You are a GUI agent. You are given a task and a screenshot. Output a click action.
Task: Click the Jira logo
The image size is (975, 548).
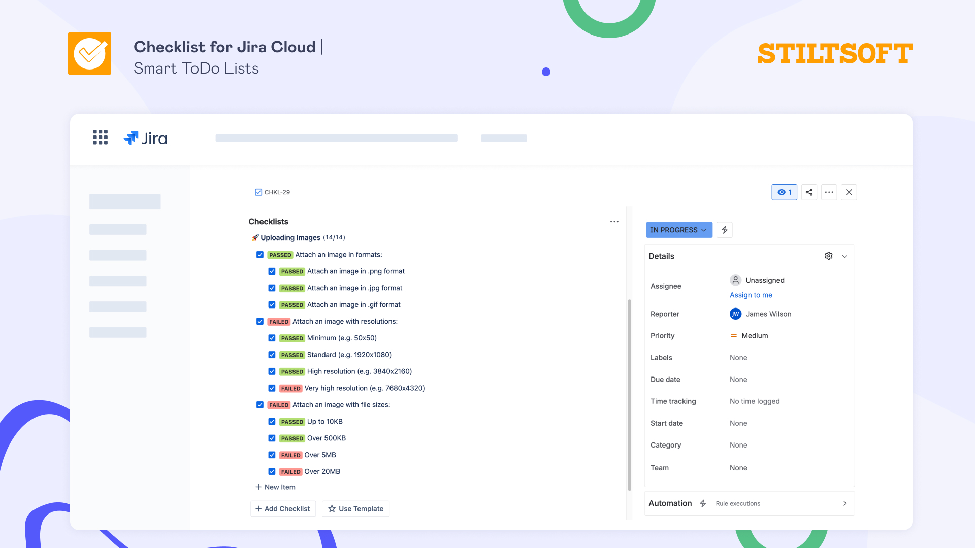146,138
